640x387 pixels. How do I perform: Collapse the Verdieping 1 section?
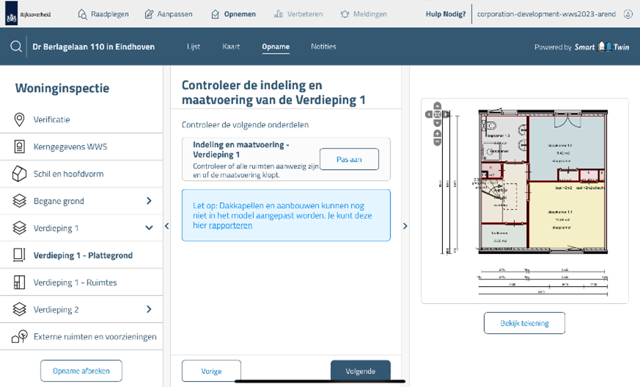[x=149, y=228]
